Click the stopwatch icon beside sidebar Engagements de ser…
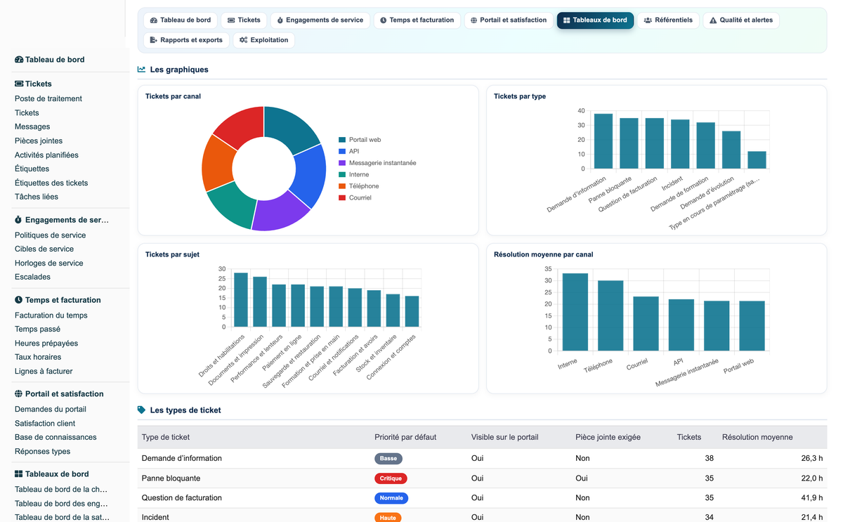This screenshot has height=522, width=843. click(19, 220)
